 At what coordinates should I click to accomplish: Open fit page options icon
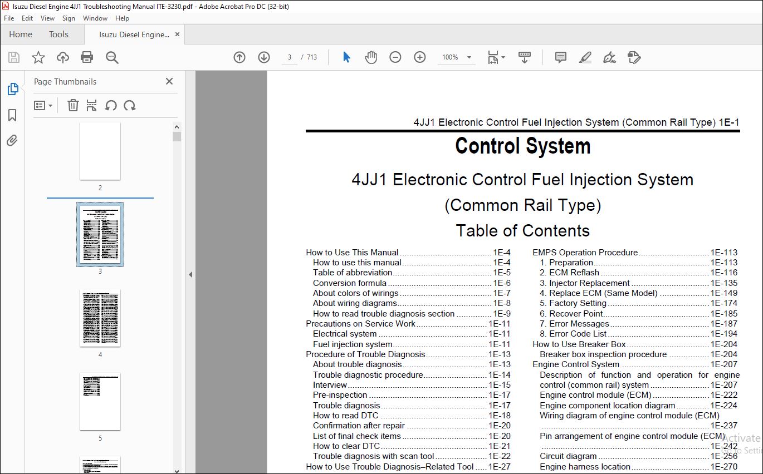[496, 57]
